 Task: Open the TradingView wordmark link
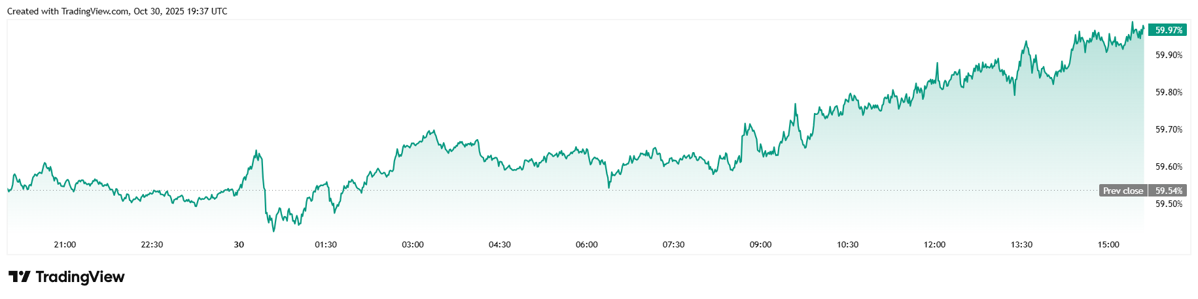coord(80,277)
